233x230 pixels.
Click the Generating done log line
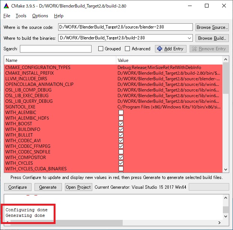point(25,215)
